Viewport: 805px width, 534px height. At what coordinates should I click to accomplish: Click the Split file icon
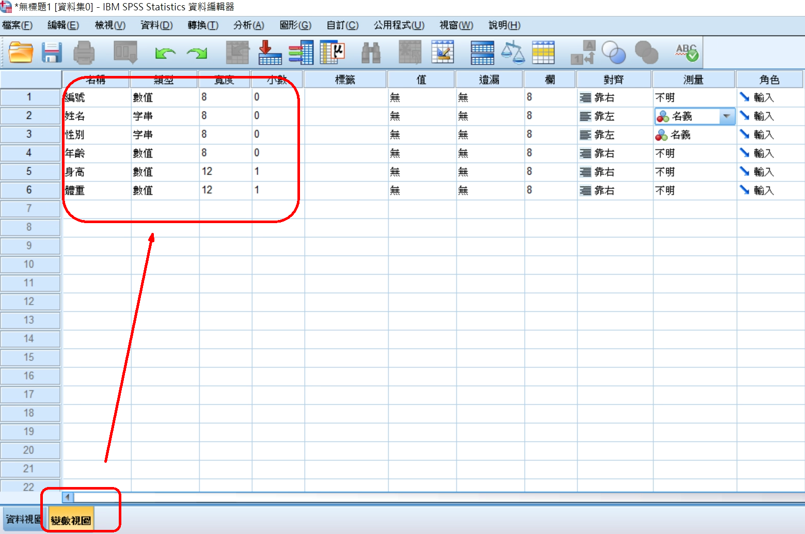point(482,53)
